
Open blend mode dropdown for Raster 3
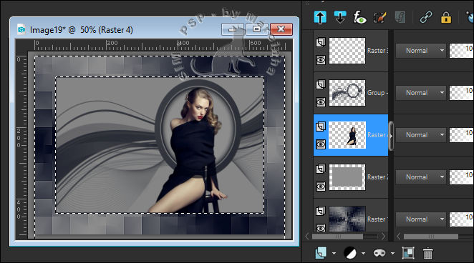pyautogui.click(x=420, y=50)
